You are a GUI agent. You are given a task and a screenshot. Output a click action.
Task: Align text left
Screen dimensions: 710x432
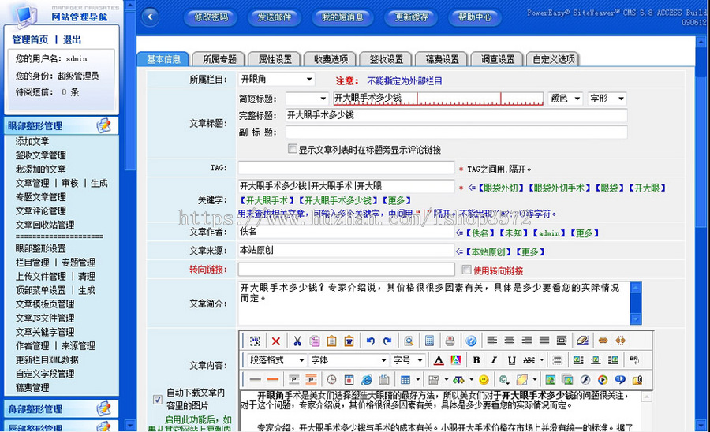pyautogui.click(x=491, y=341)
